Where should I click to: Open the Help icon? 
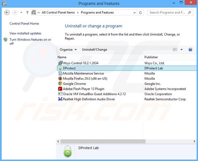190,50
